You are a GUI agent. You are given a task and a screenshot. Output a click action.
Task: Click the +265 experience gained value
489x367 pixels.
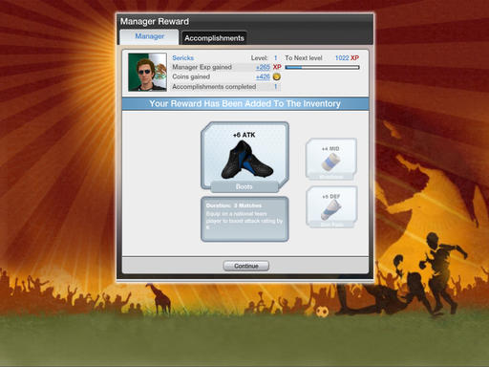coord(263,67)
